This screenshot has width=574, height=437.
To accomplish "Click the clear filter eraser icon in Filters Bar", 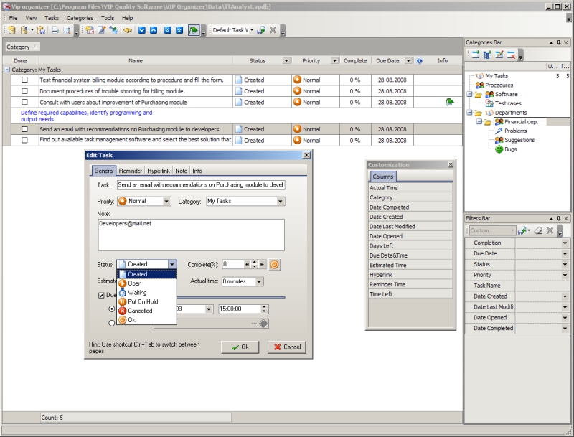I will pyautogui.click(x=538, y=230).
